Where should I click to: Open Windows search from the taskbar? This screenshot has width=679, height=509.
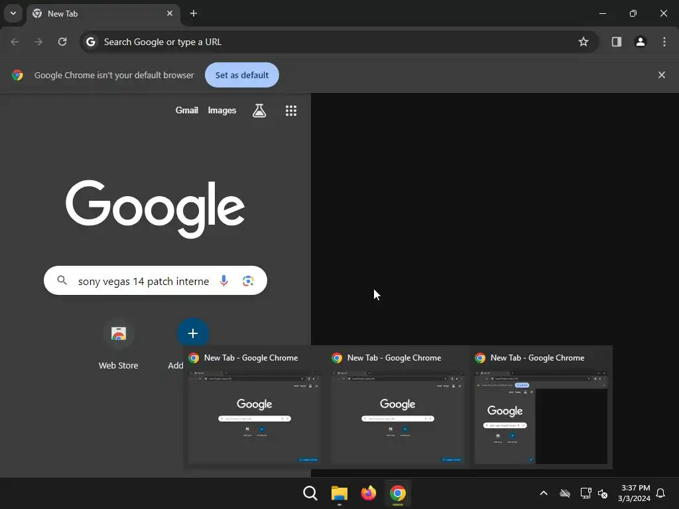(x=310, y=493)
